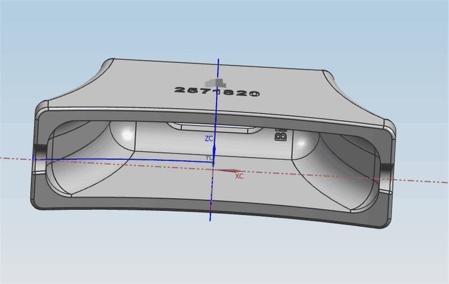Pick the XC text label

pyautogui.click(x=239, y=176)
